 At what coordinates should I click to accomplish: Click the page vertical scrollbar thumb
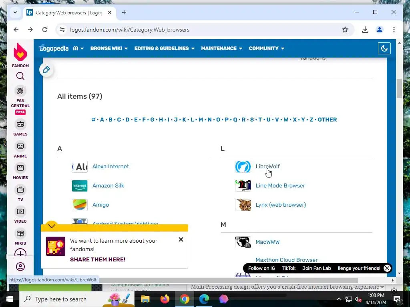pos(399,89)
